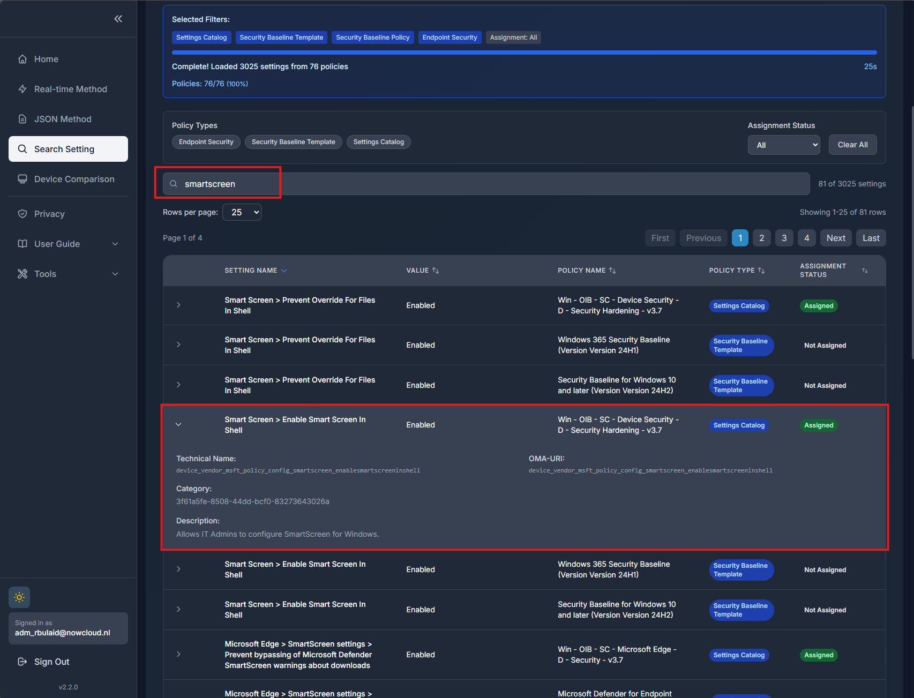914x698 pixels.
Task: Sort by Assignment Status column icon
Action: pyautogui.click(x=865, y=271)
